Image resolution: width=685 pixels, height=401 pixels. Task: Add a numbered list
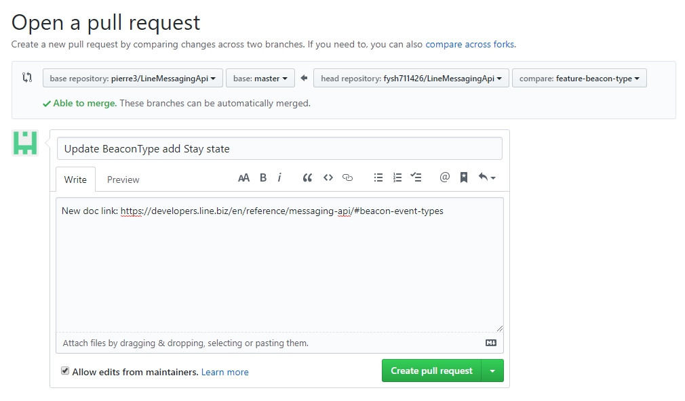pyautogui.click(x=397, y=178)
